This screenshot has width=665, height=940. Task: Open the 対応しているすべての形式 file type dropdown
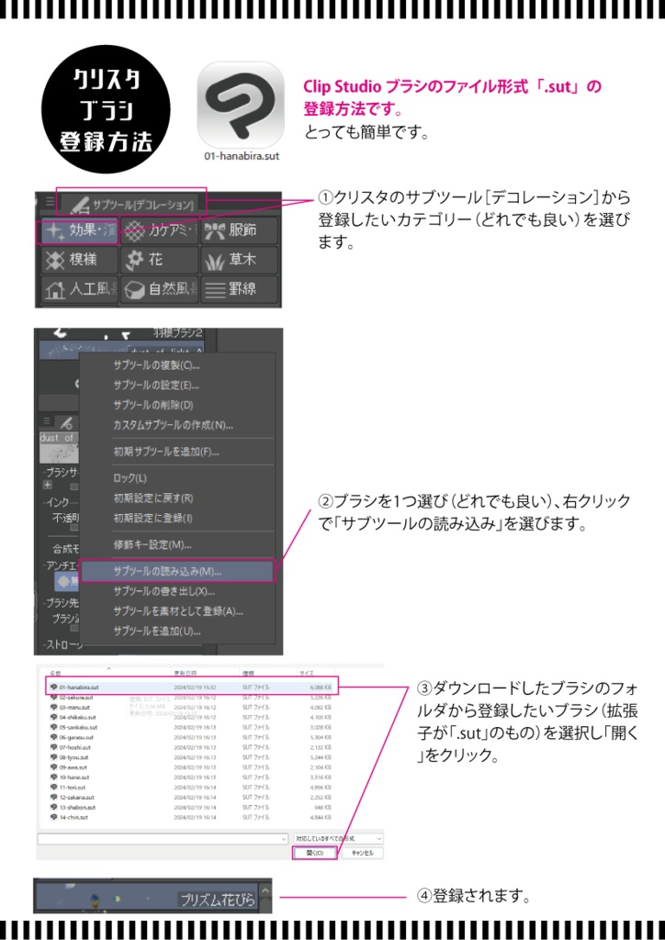coord(338,838)
